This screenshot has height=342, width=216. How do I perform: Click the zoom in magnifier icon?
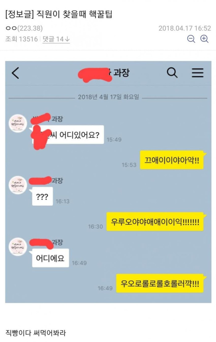tap(205, 39)
